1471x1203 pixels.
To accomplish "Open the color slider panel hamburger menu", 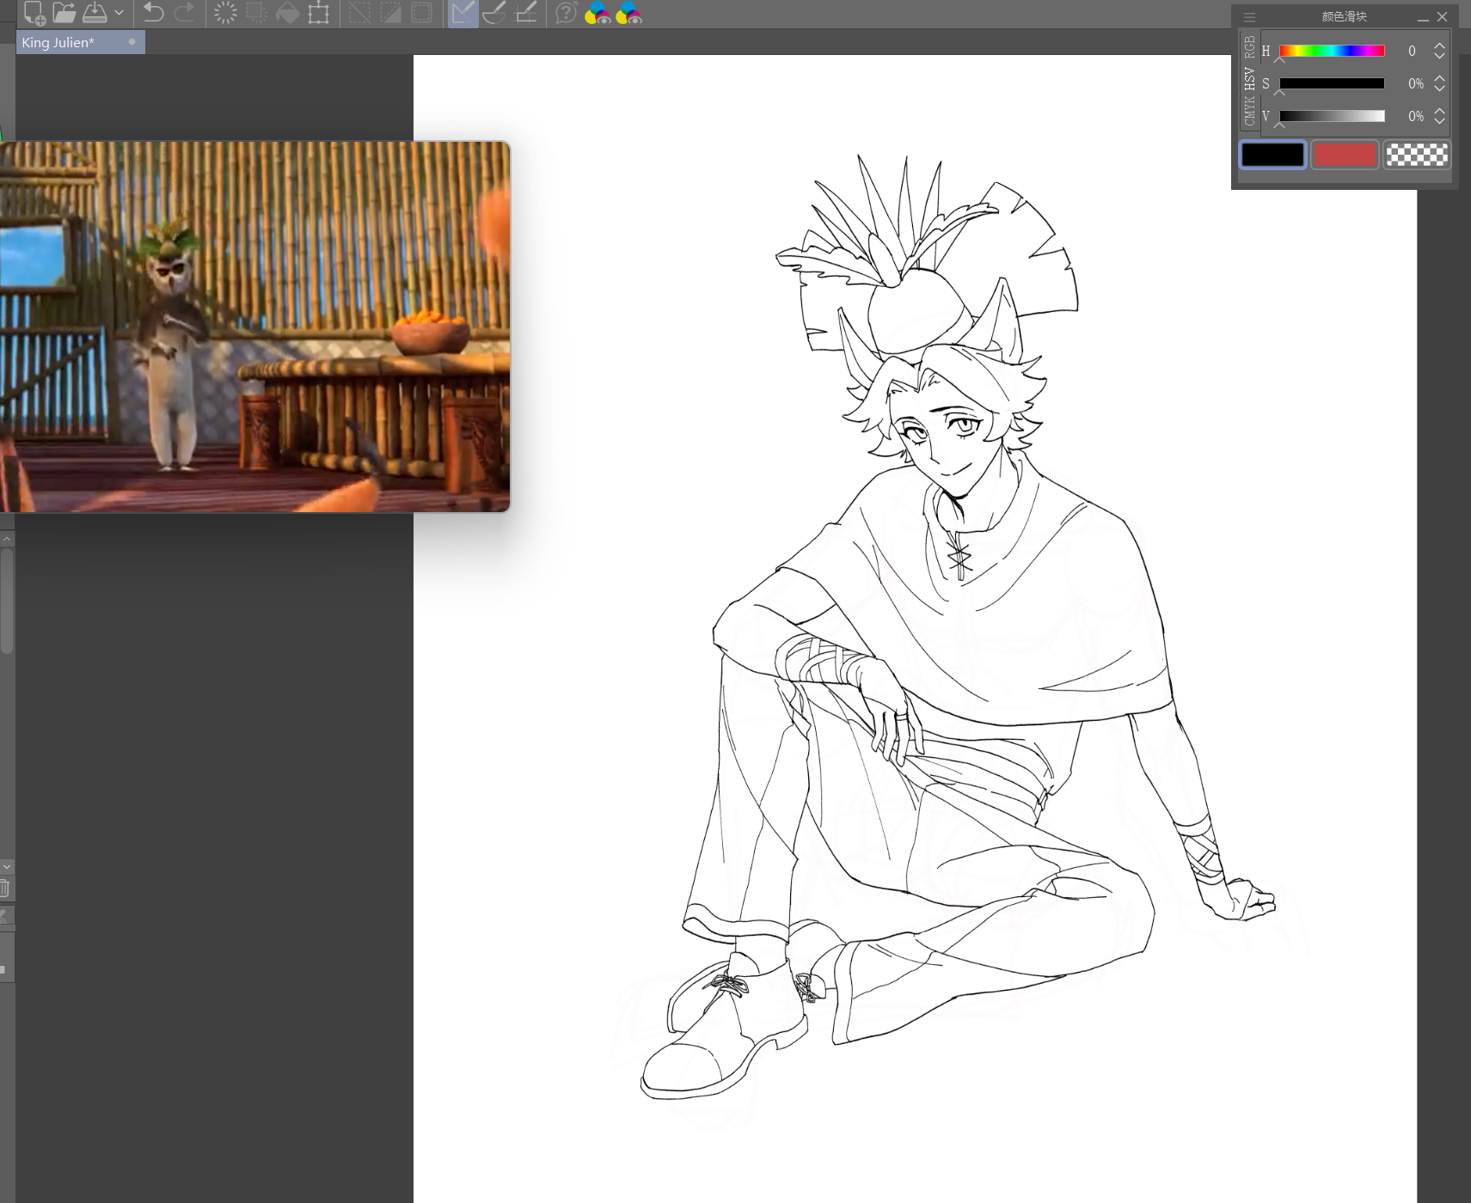I will click(x=1249, y=17).
